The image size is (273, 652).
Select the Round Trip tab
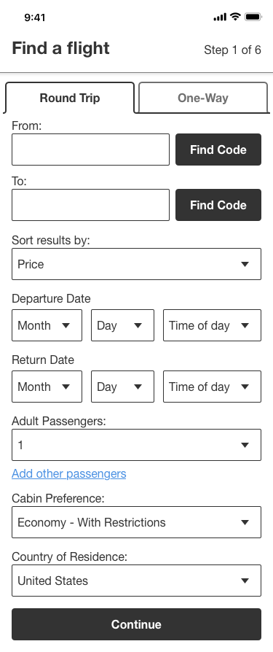coord(70,98)
